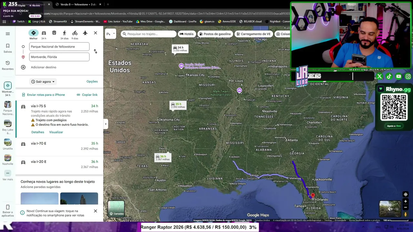Open Detalhes for the I-75 S route
413x232 pixels.
pyautogui.click(x=38, y=132)
